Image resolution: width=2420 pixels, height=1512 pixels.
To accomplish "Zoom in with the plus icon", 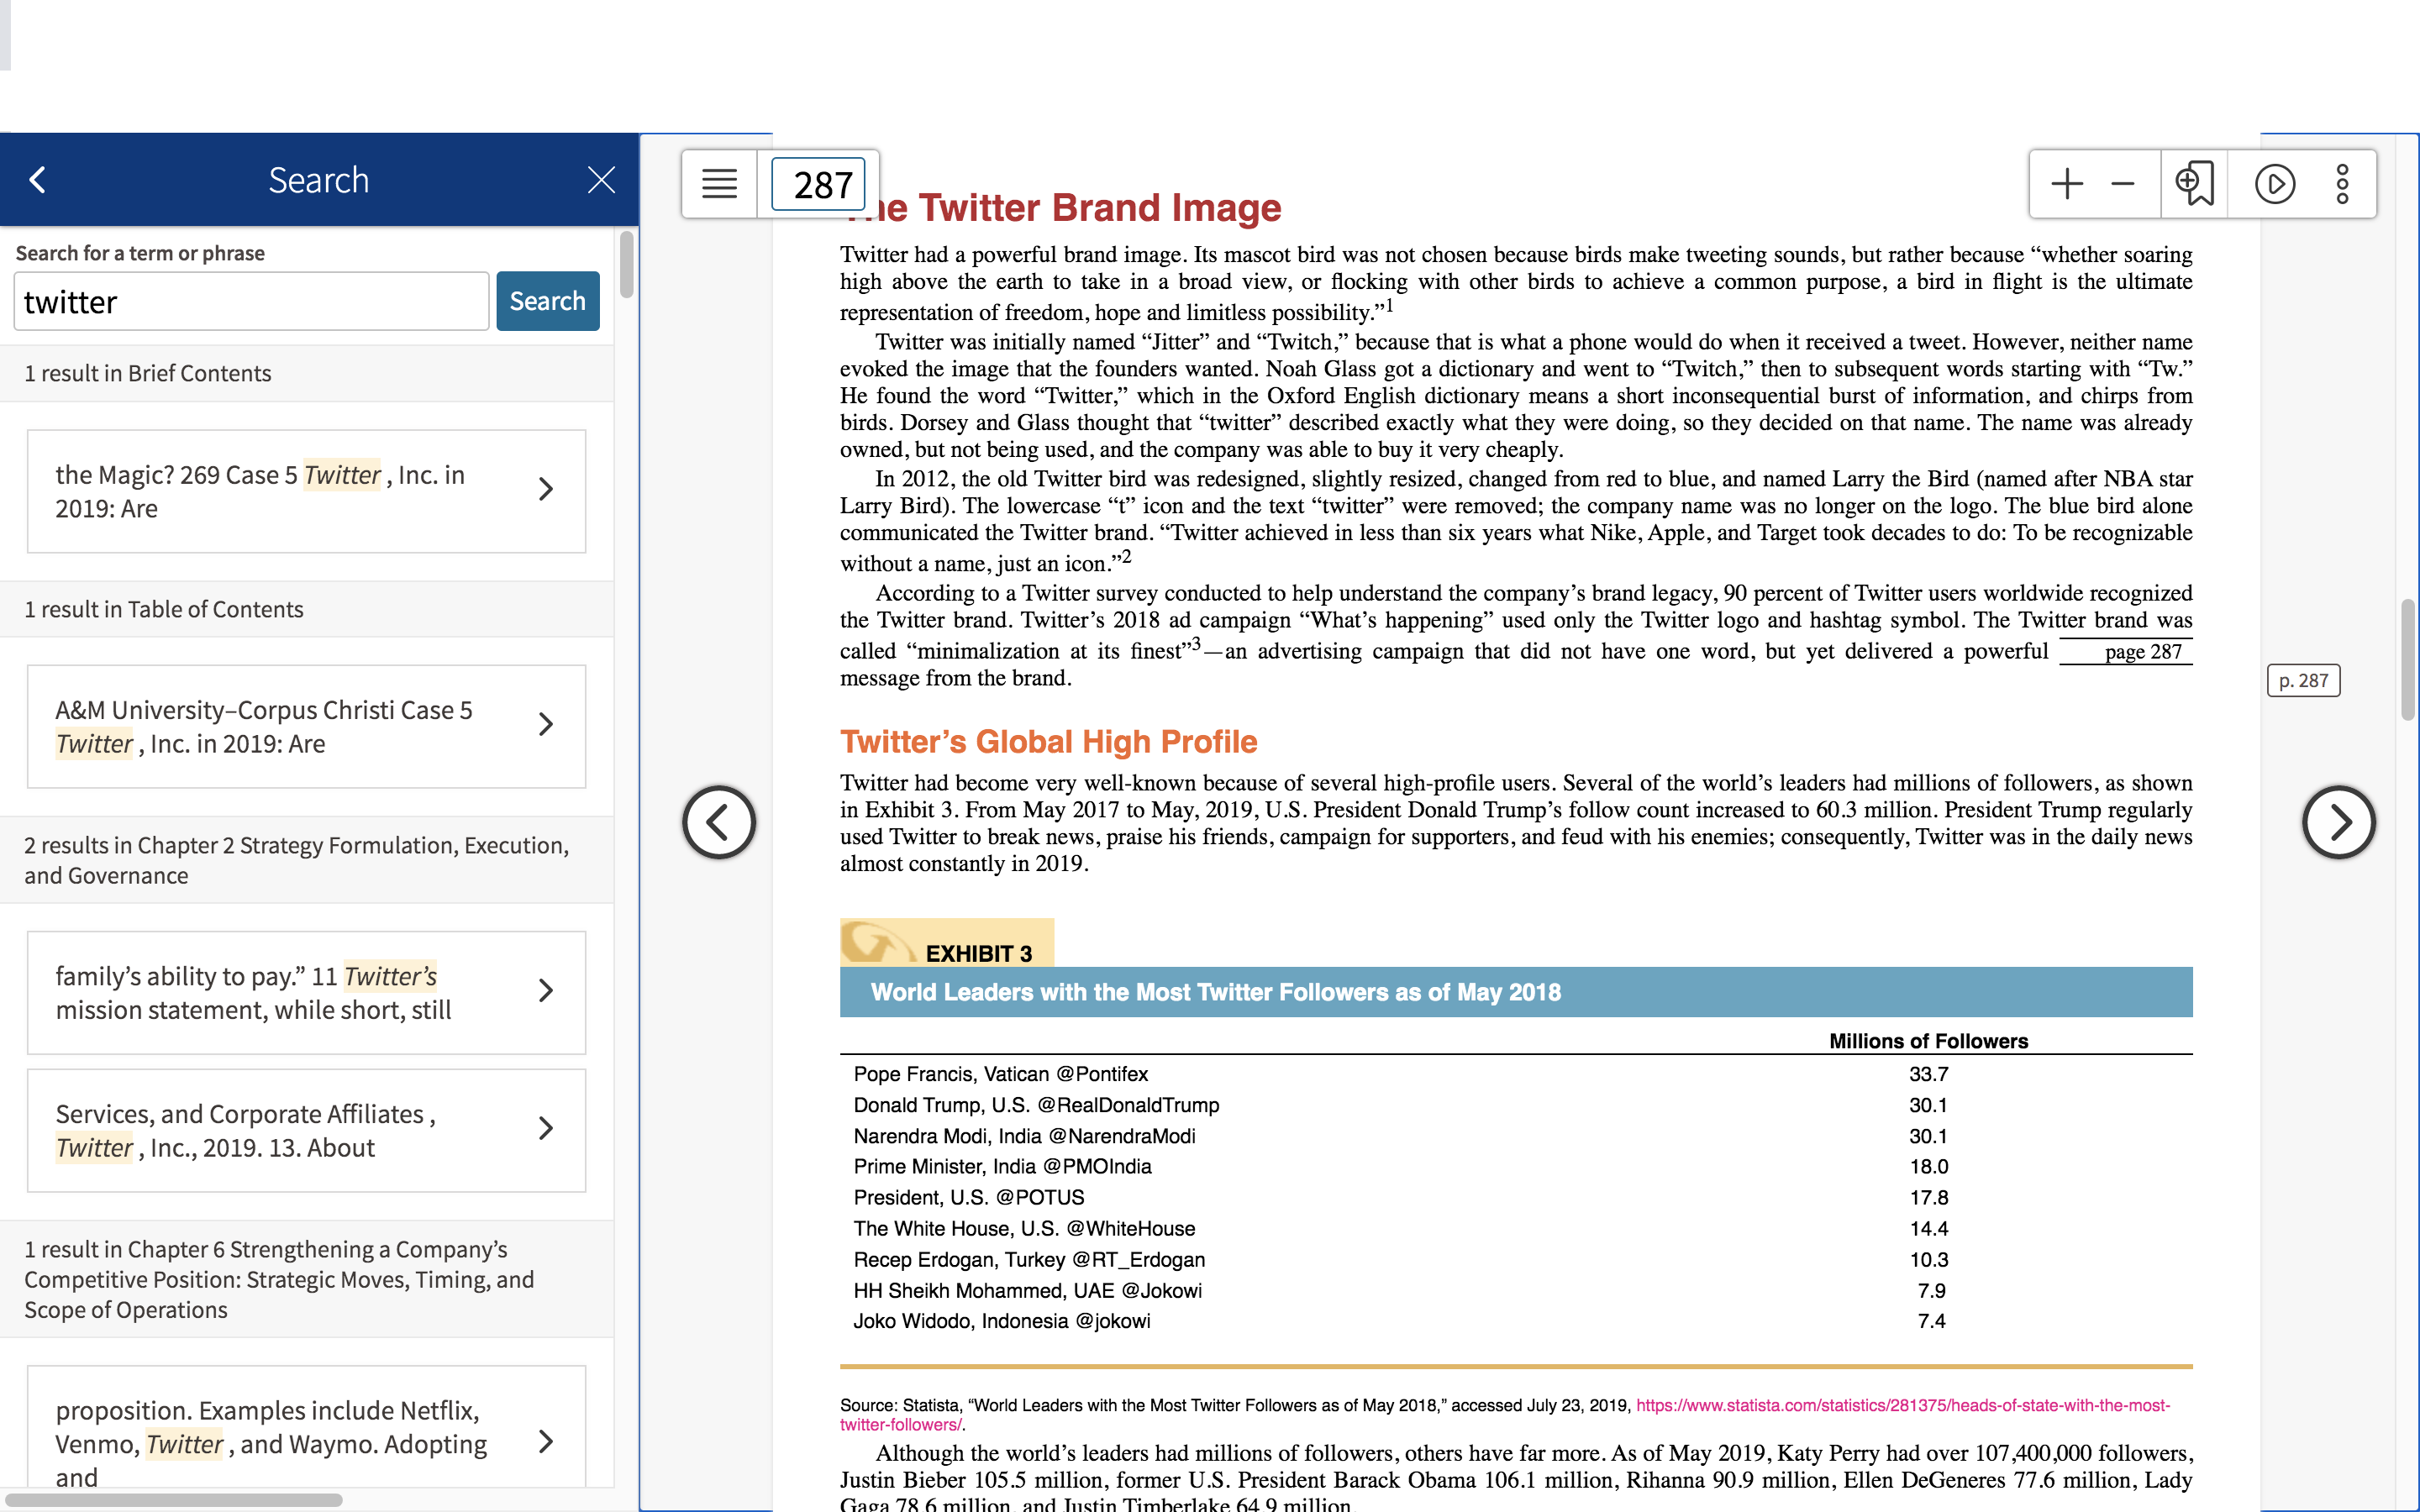I will (2066, 184).
